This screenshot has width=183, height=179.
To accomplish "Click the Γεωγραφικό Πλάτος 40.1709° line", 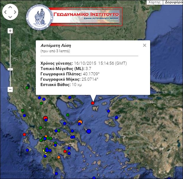I will (x=70, y=74).
